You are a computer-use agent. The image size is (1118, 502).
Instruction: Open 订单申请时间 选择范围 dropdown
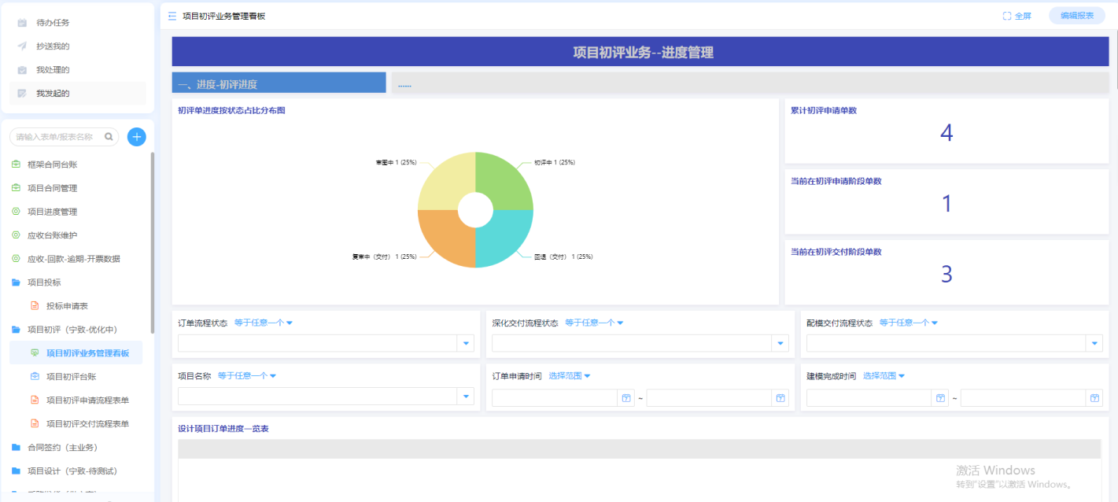[x=570, y=376]
